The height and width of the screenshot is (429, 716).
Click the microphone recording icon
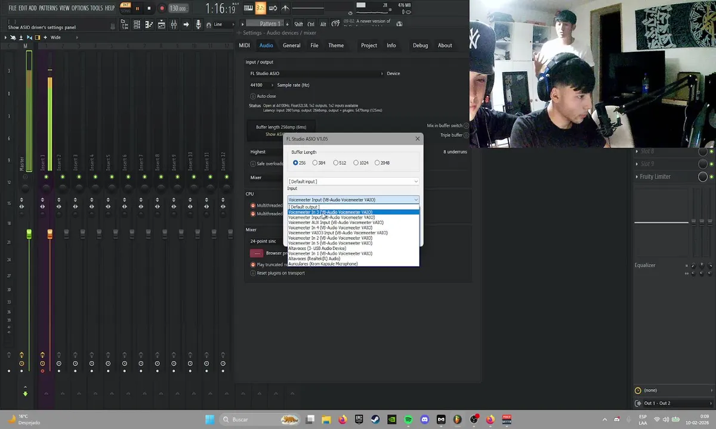198,24
